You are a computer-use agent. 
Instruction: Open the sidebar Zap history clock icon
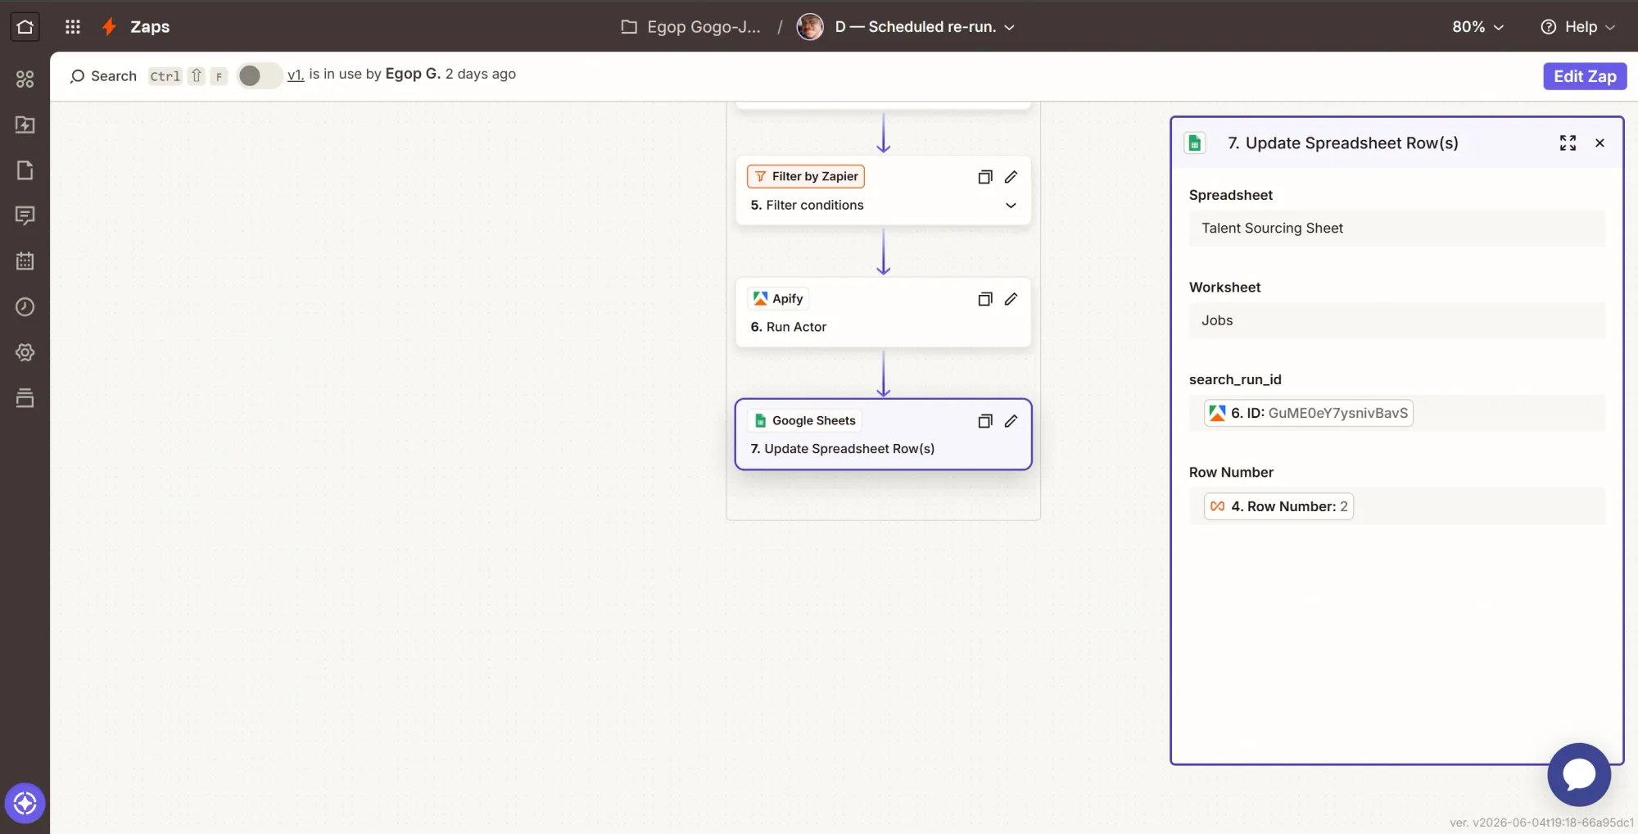pyautogui.click(x=25, y=307)
